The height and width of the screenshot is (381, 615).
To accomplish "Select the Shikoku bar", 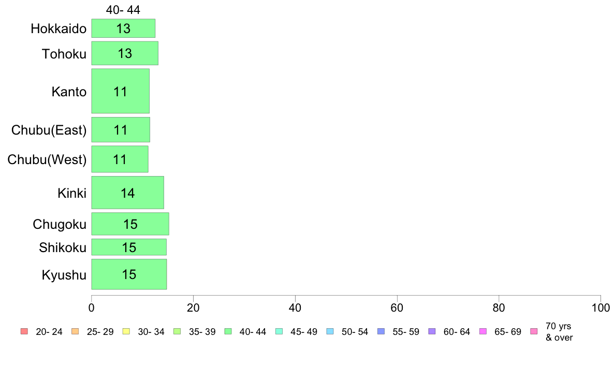I will [129, 247].
